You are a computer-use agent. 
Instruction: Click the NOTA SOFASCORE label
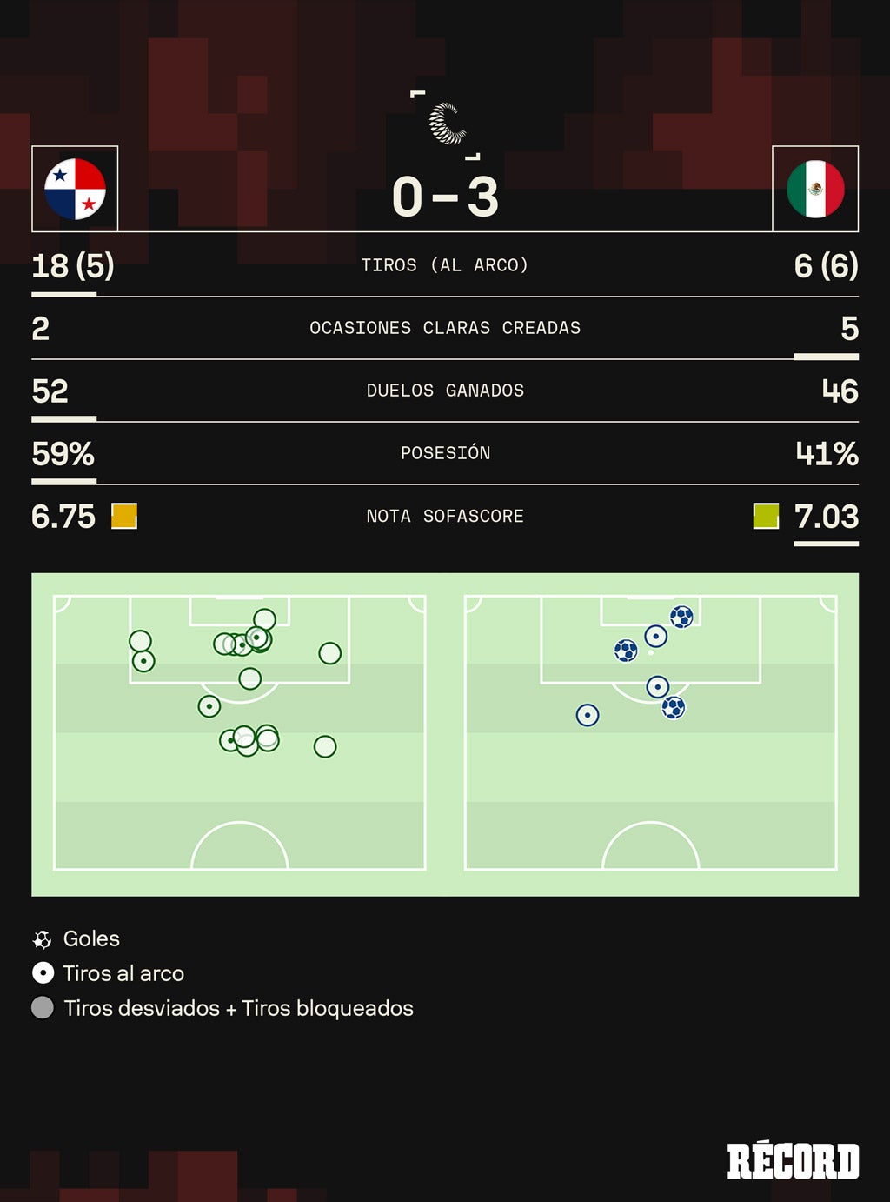coord(445,517)
